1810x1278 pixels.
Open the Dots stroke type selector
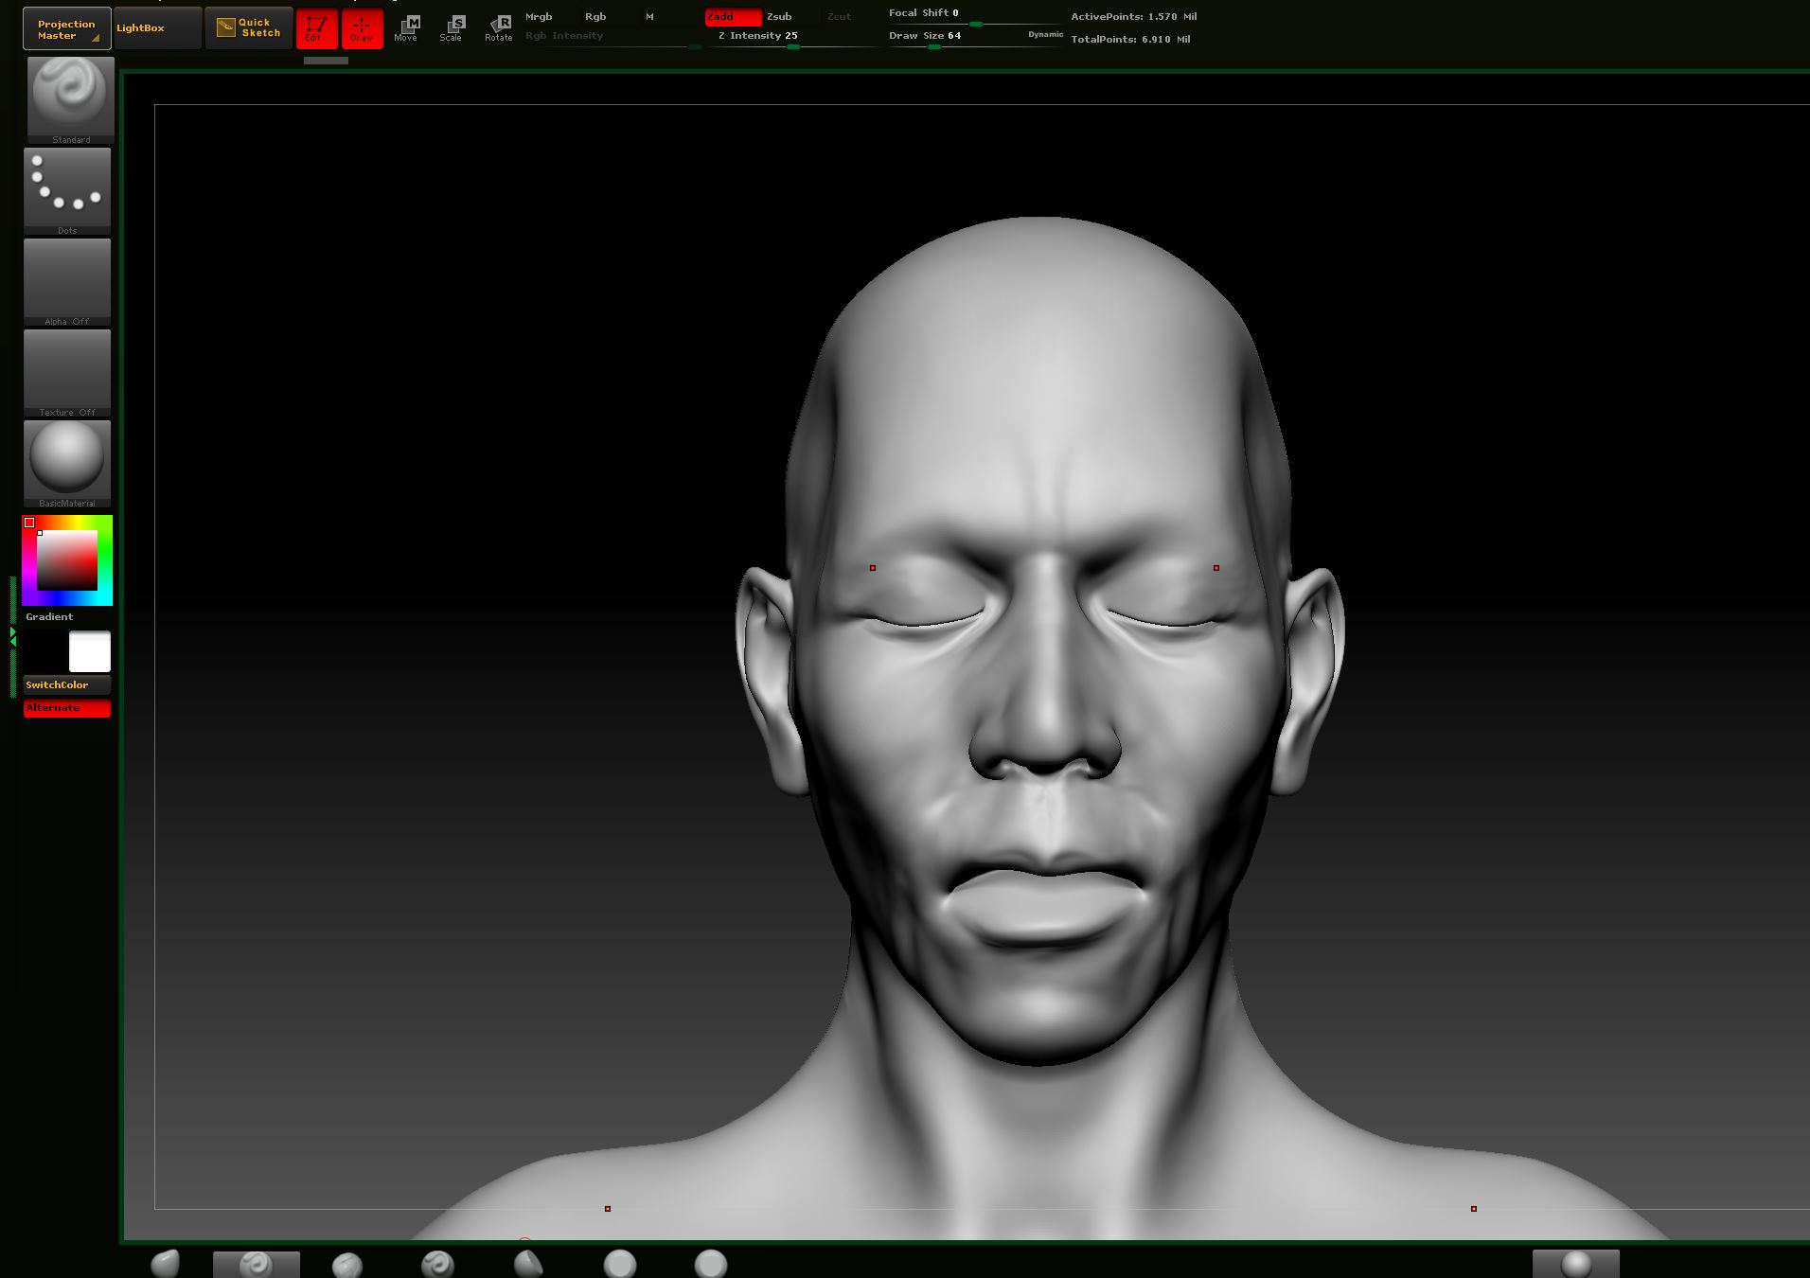pos(67,190)
